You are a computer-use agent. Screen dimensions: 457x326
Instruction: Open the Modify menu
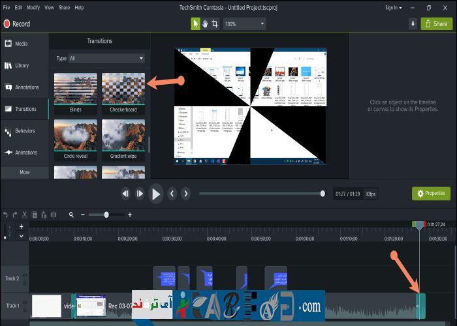click(x=32, y=7)
